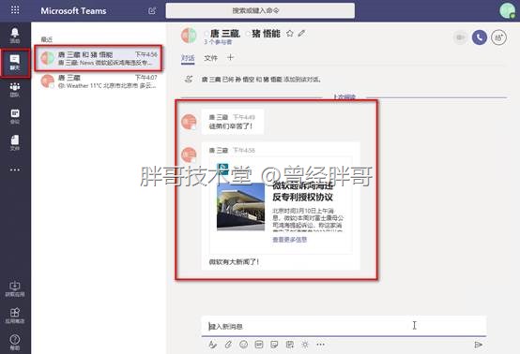Rename the group chat with pencil icon
This screenshot has height=354, width=520.
(301, 33)
